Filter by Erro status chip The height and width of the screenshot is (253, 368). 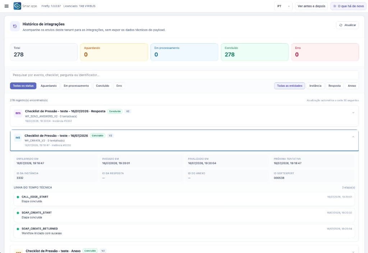tap(119, 86)
